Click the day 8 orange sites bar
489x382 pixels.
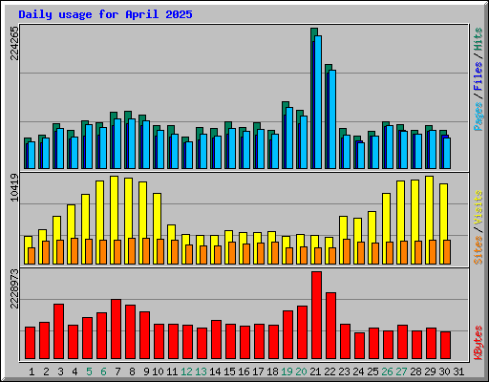pyautogui.click(x=132, y=251)
